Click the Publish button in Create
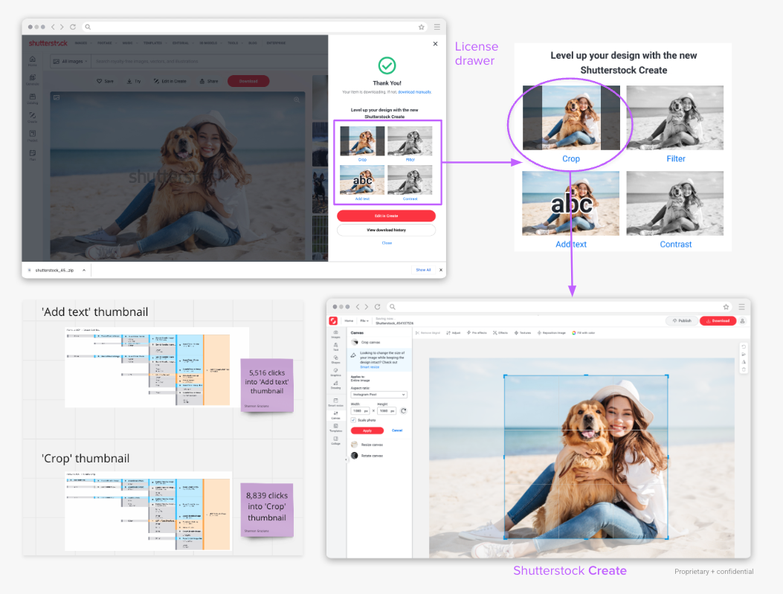Image resolution: width=783 pixels, height=594 pixels. pyautogui.click(x=682, y=321)
